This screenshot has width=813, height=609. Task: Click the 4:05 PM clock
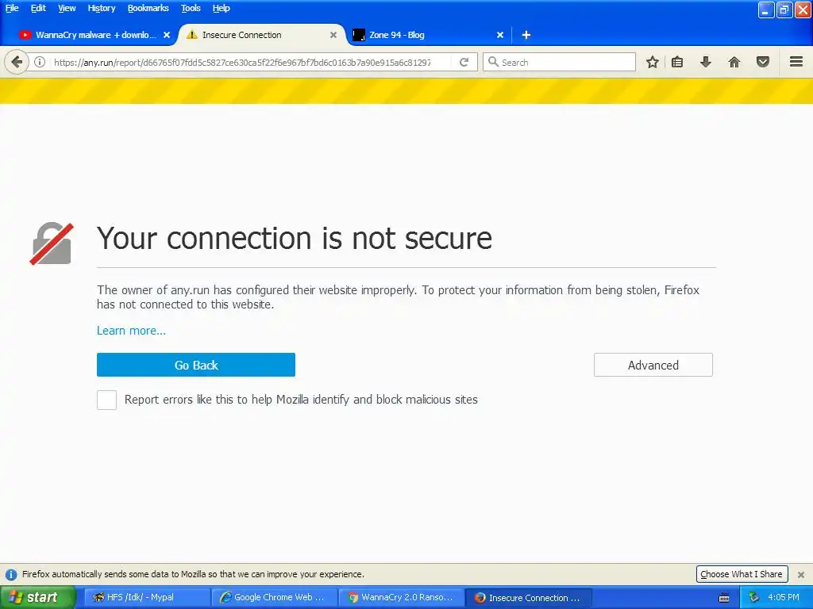coord(784,598)
